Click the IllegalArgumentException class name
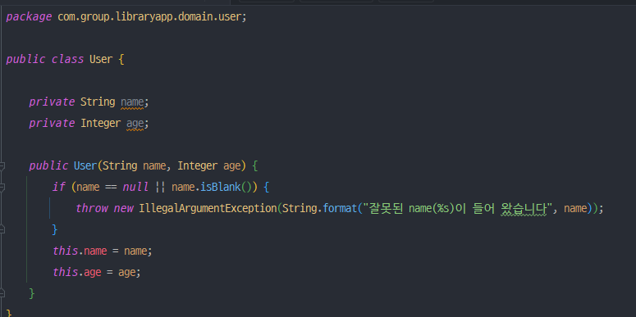 pos(208,208)
